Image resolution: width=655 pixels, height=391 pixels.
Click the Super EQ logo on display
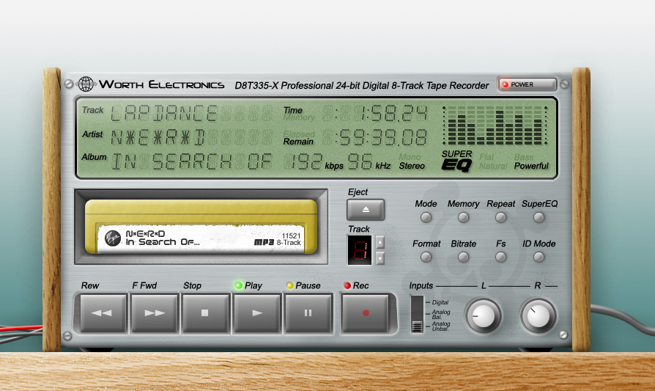tap(457, 161)
